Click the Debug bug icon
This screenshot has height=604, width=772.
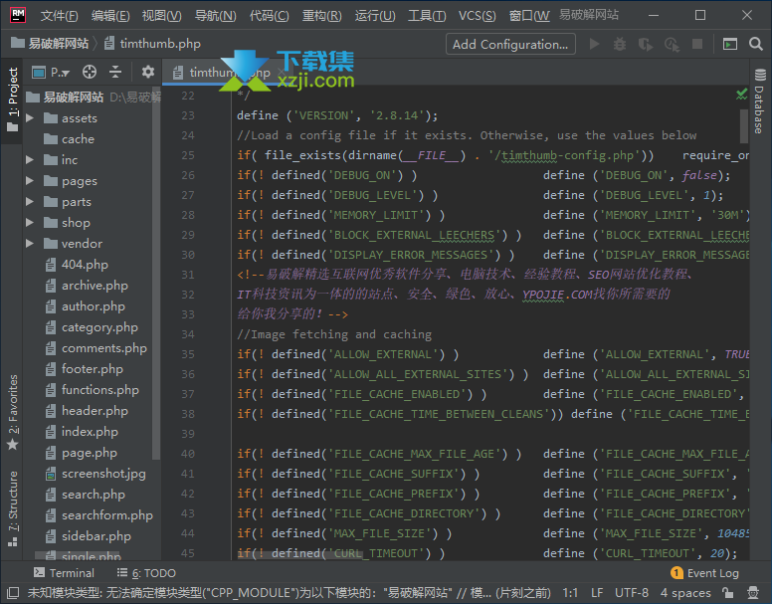point(620,45)
